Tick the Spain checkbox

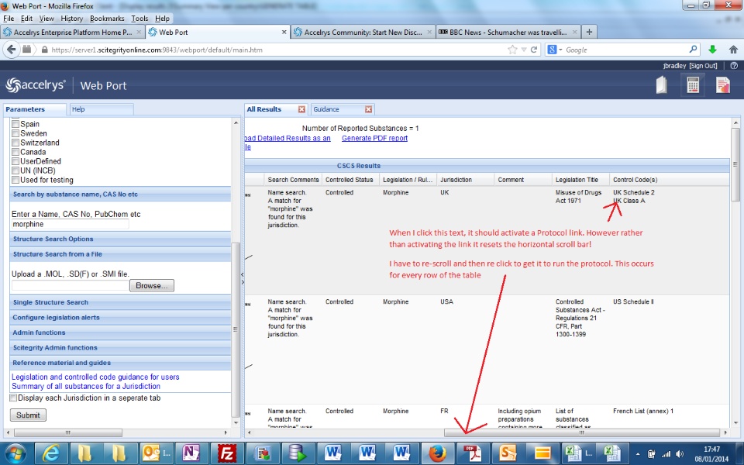coord(15,124)
